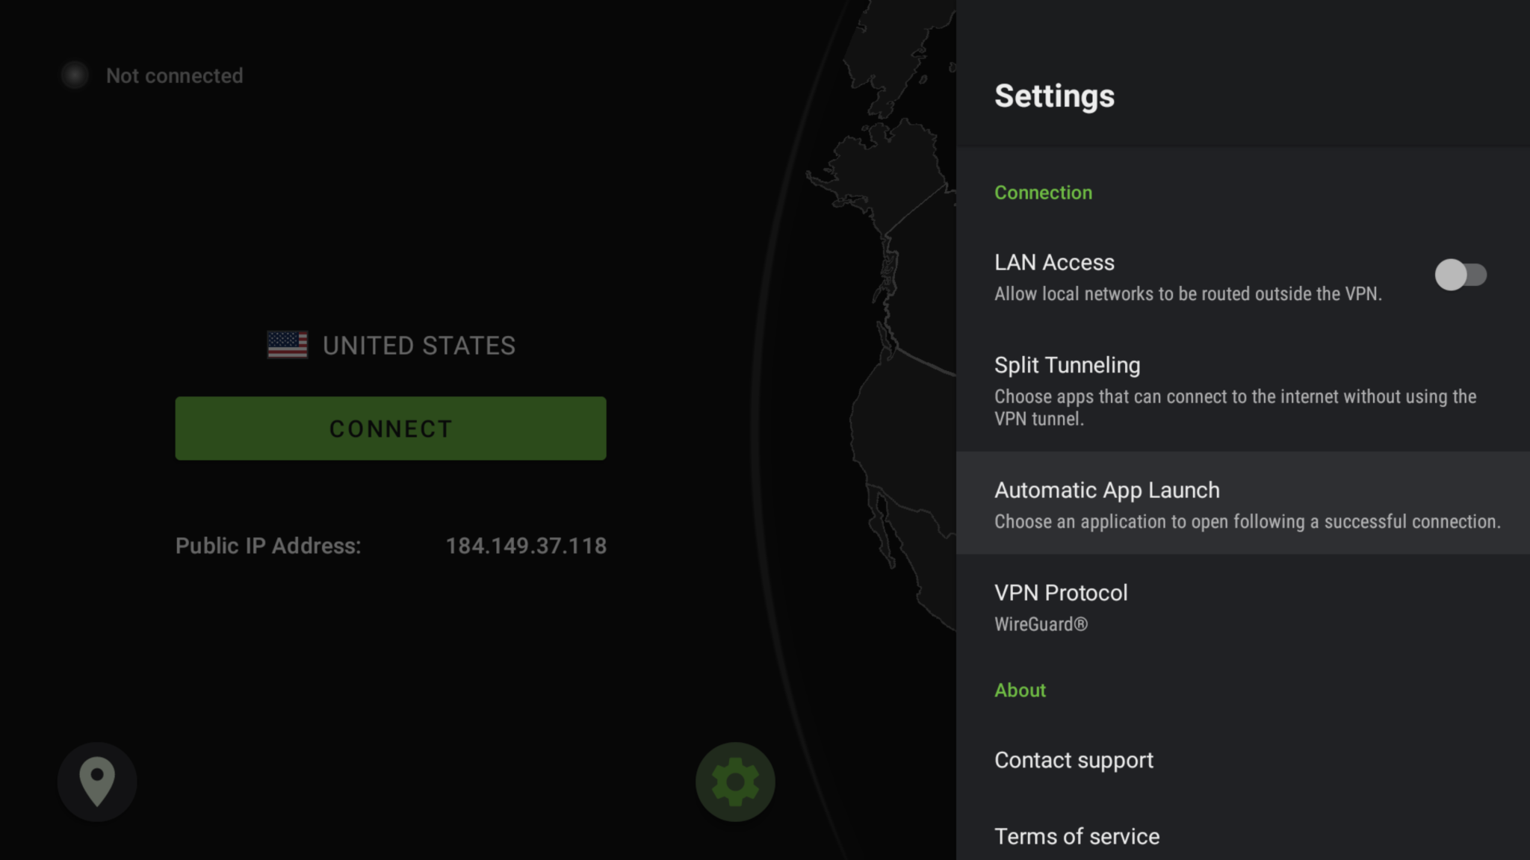1530x860 pixels.
Task: Select Split Tunneling in Settings
Action: point(1067,365)
